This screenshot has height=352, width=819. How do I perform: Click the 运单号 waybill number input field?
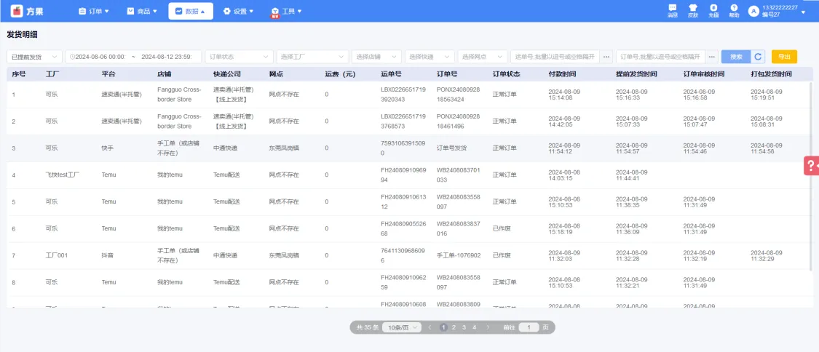point(555,57)
